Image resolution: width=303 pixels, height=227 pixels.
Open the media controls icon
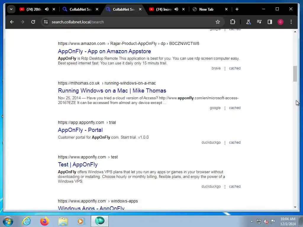click(259, 22)
